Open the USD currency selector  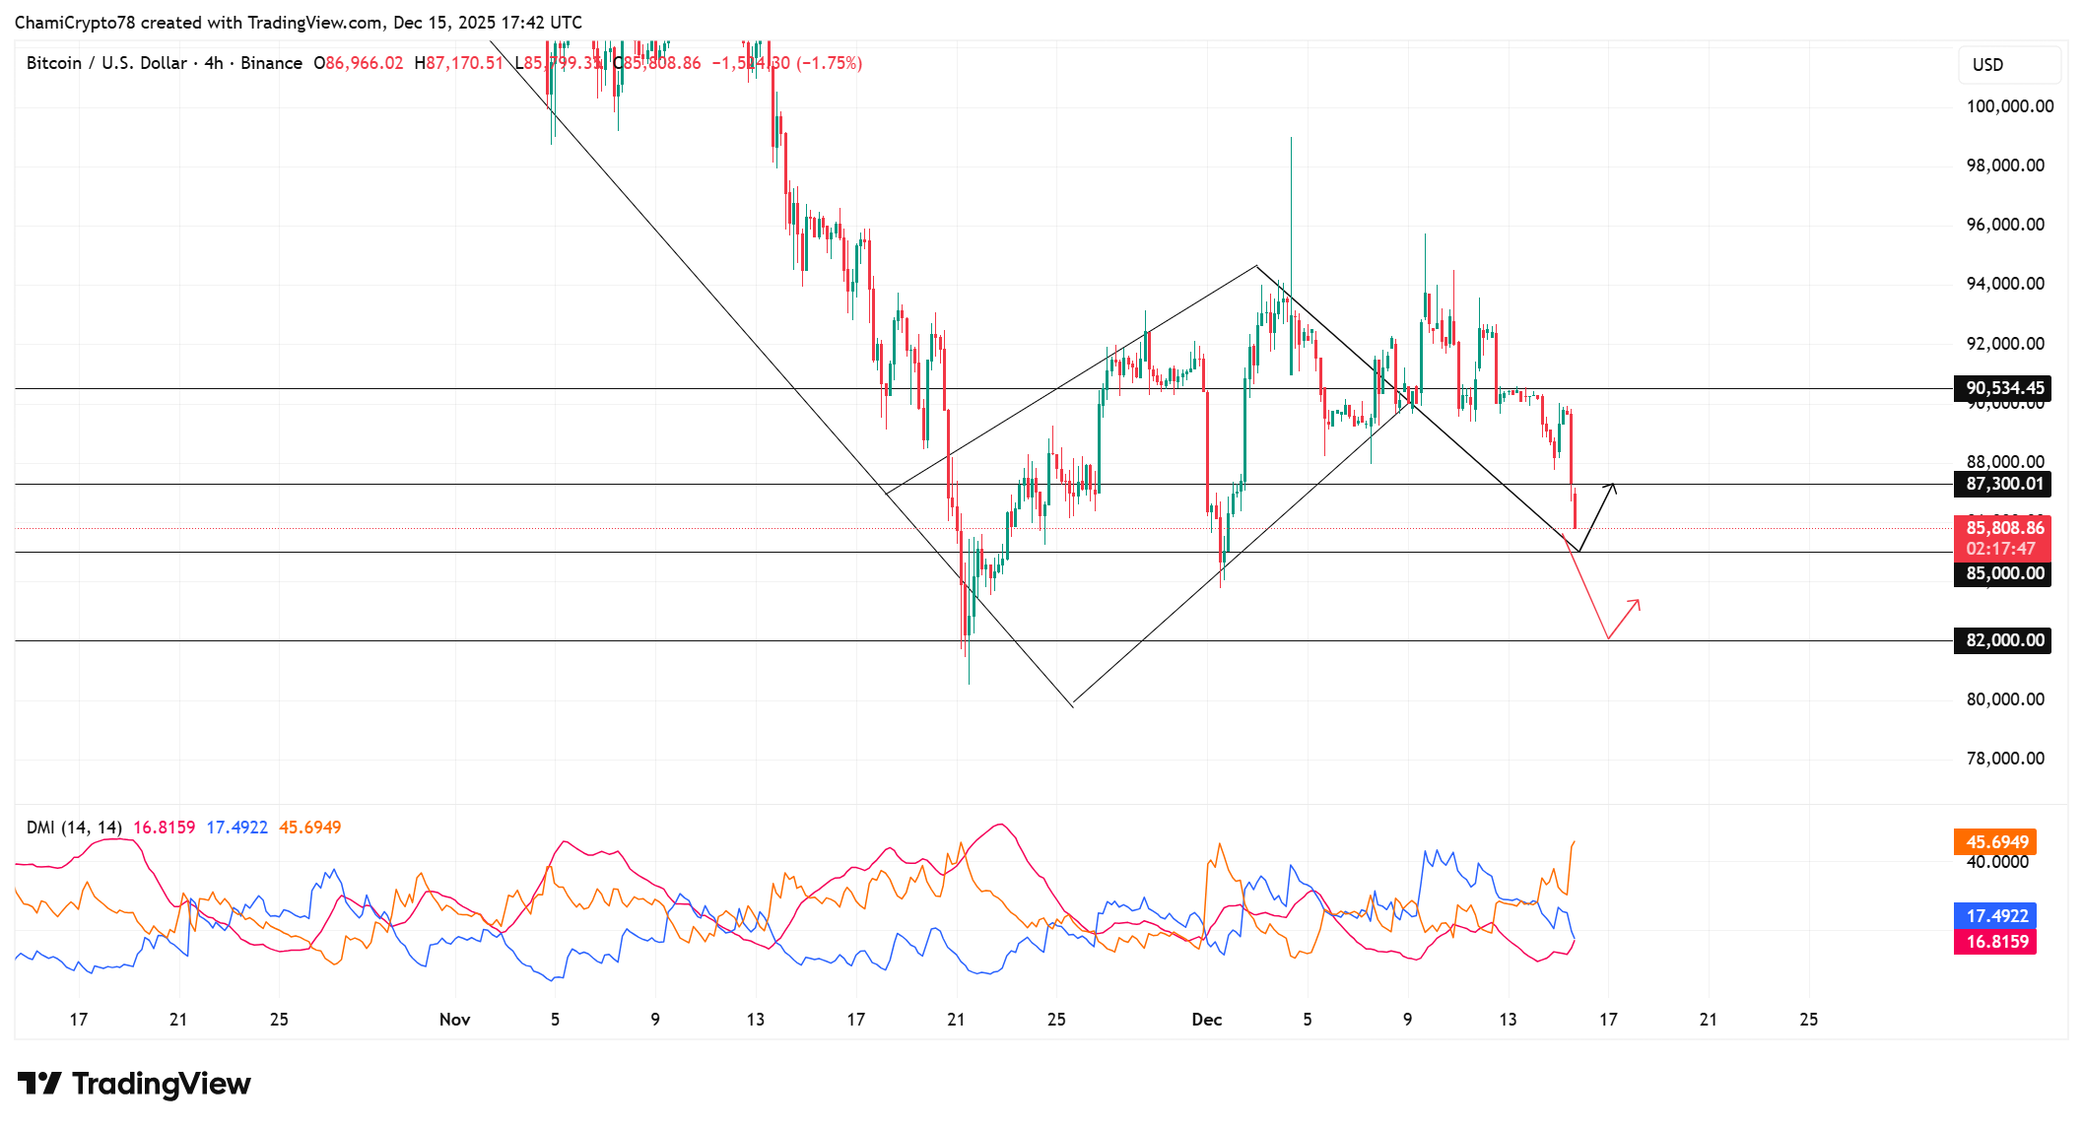pos(2008,64)
